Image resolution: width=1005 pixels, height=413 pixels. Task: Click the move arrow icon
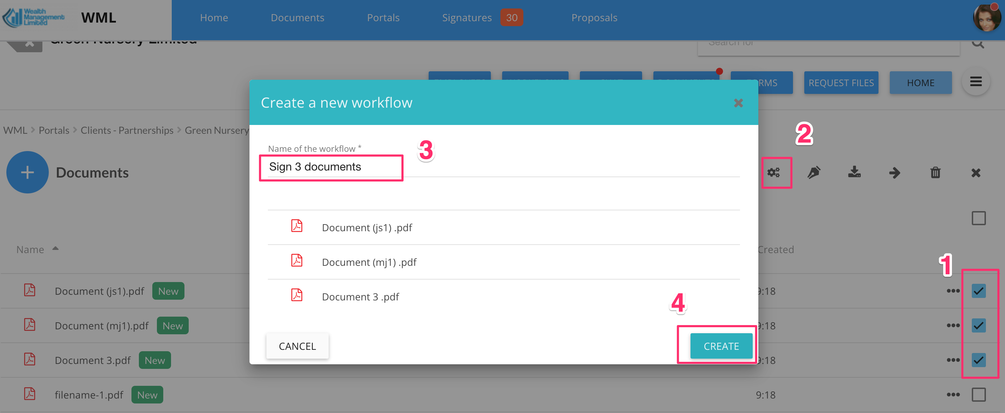click(x=895, y=173)
